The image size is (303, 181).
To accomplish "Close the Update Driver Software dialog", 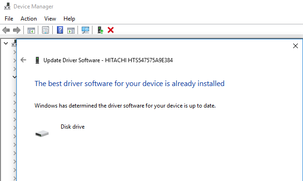I will coord(295,46).
